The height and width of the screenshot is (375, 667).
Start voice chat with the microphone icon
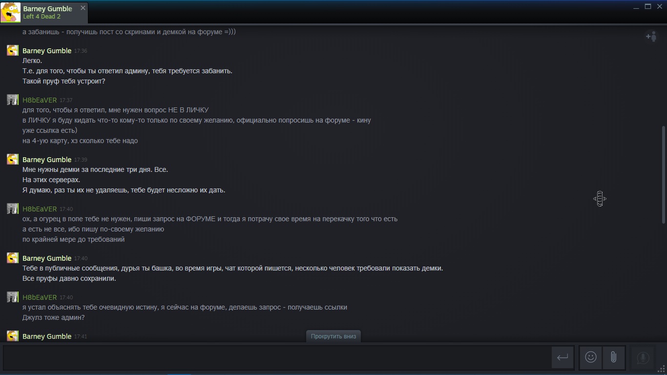click(x=643, y=358)
